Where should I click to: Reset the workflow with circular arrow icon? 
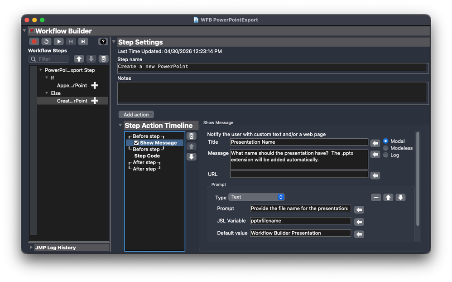pyautogui.click(x=46, y=42)
